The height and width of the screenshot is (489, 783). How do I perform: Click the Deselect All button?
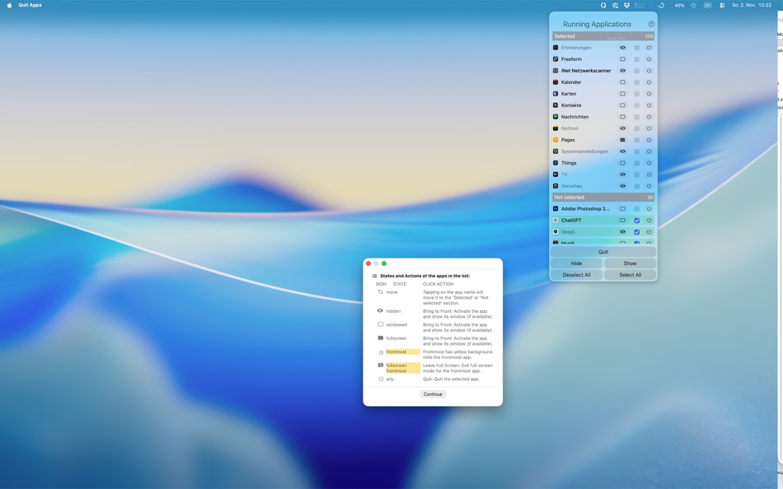point(575,274)
